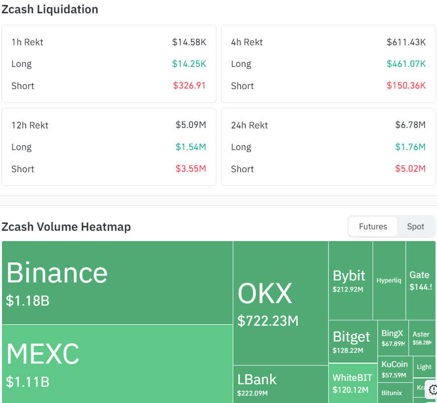Open the LBank $222.09M tile
The image size is (437, 403).
281,384
